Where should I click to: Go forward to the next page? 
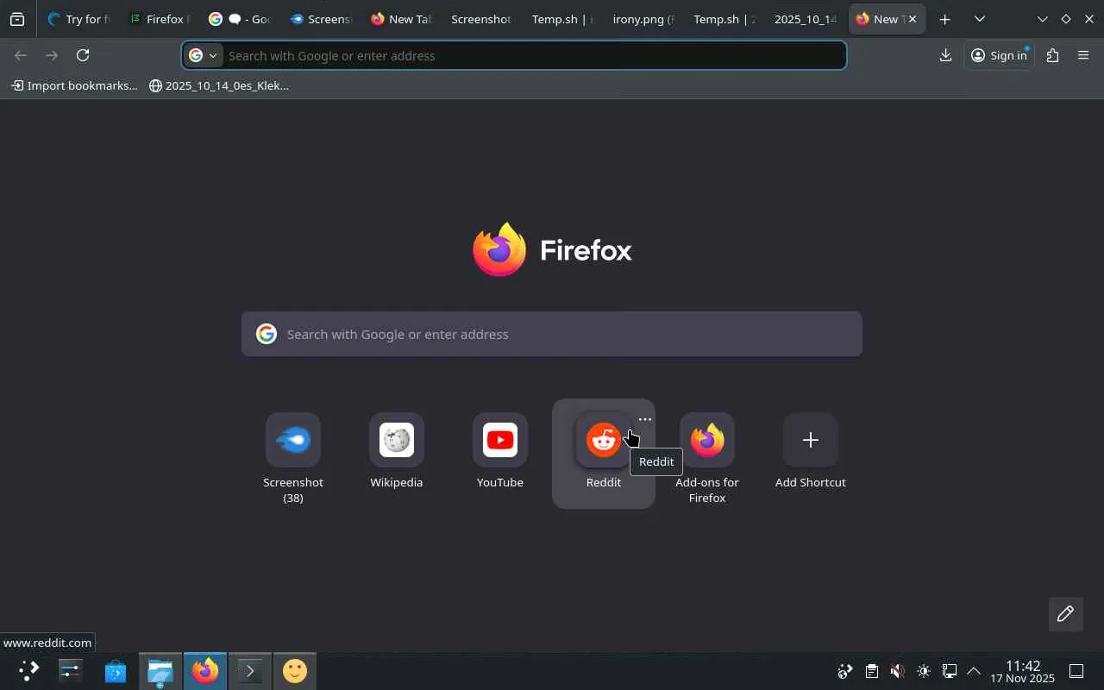52,55
